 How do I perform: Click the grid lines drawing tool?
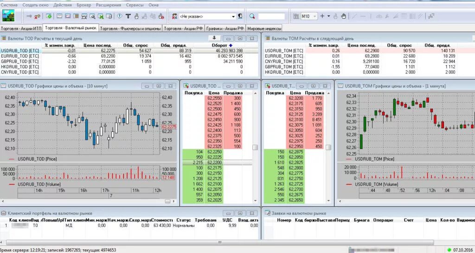[x=404, y=16]
